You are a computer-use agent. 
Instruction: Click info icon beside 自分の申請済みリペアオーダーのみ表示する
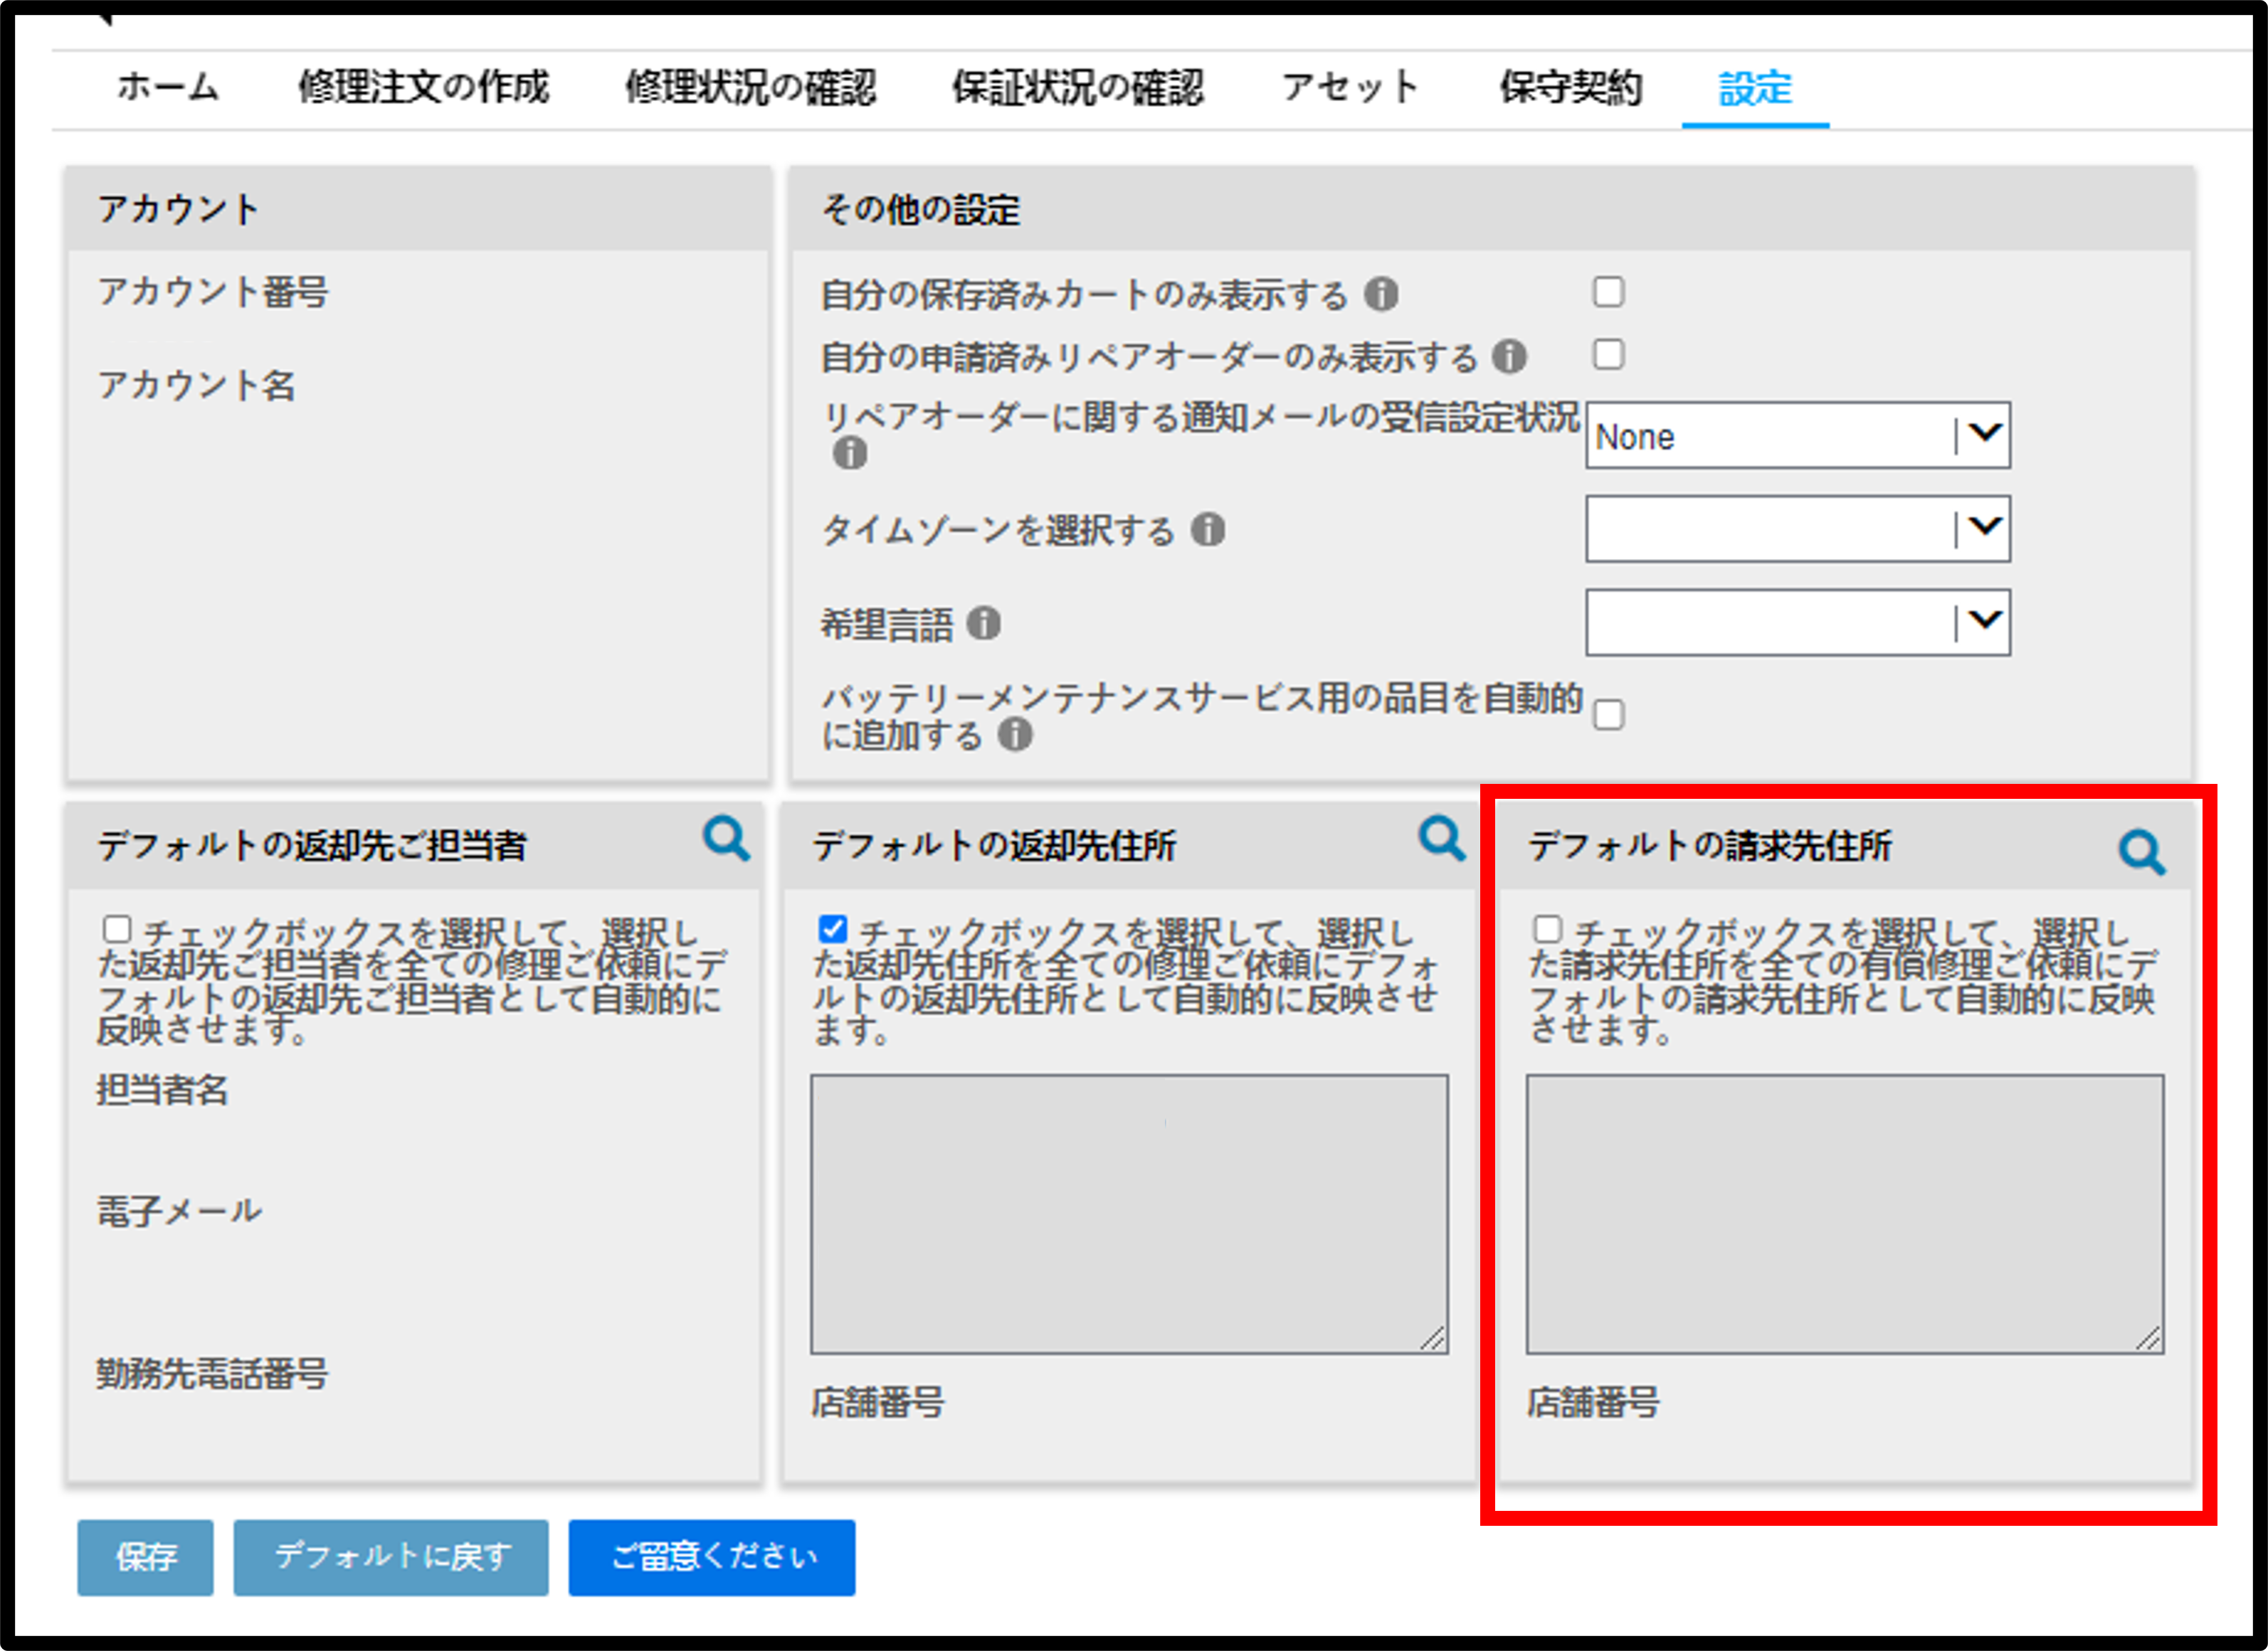tap(1509, 356)
